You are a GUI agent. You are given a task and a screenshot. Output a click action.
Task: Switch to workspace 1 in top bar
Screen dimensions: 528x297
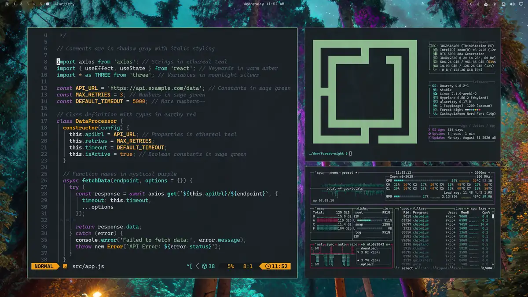(14, 4)
